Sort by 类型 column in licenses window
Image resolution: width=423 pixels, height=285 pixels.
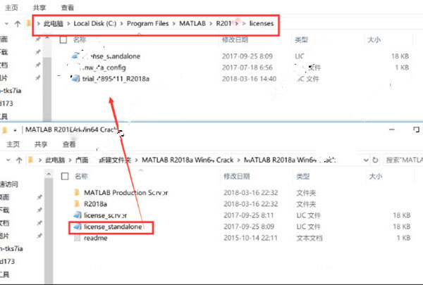tap(301, 40)
